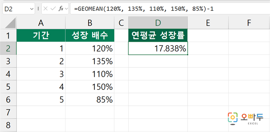
Task: Select the cell showing 17.838%
Action: tap(158, 48)
